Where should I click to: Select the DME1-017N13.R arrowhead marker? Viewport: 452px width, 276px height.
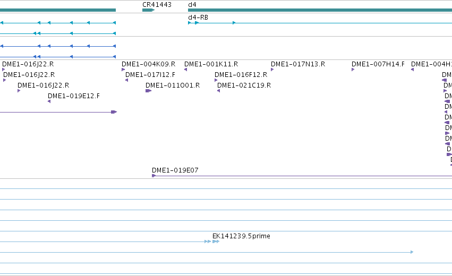coord(272,70)
